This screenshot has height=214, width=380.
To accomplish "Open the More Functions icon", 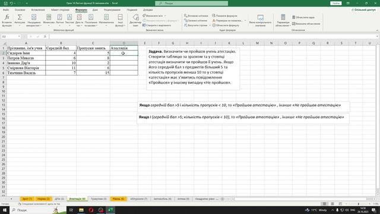I will 120,17.
